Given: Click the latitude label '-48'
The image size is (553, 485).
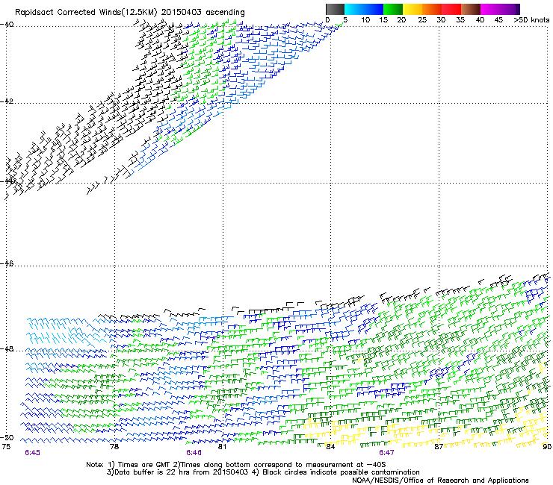Looking at the screenshot, I should (7, 348).
